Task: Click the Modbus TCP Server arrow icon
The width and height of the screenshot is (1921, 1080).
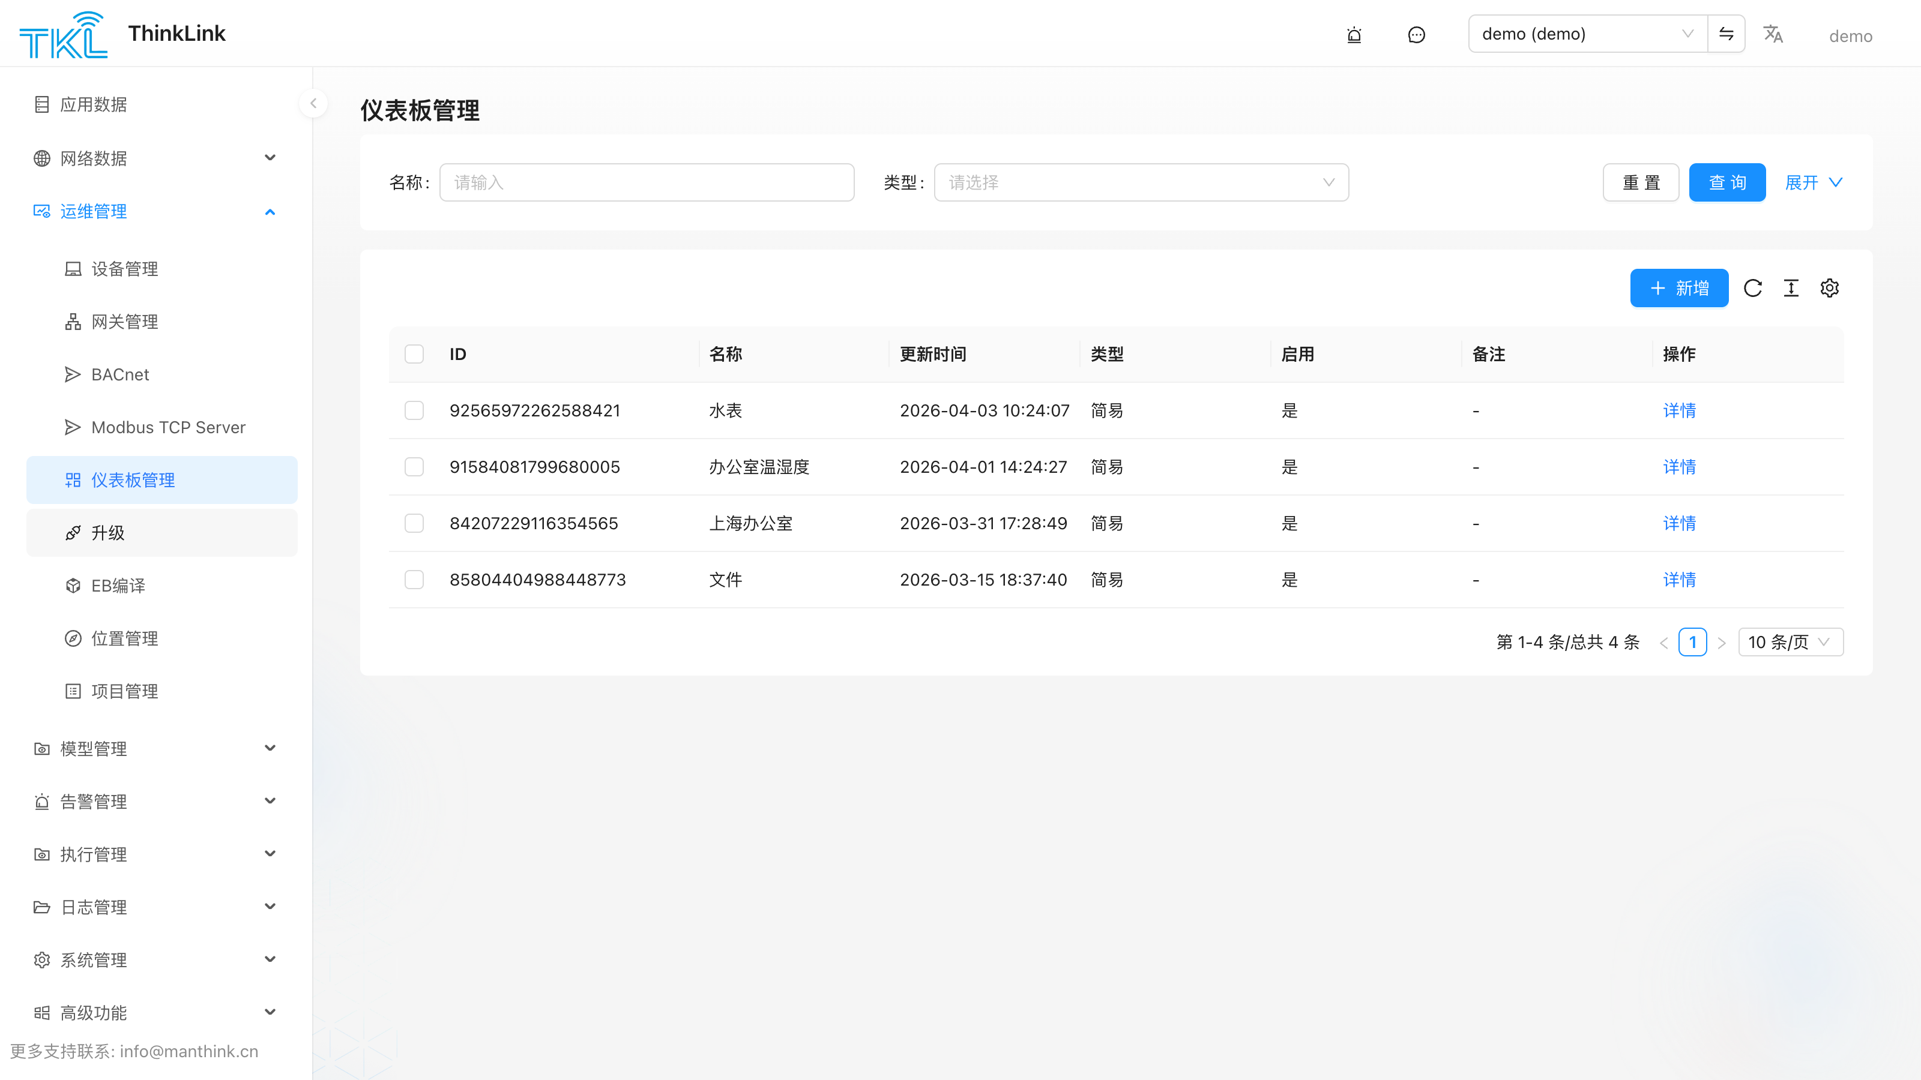Action: (73, 428)
